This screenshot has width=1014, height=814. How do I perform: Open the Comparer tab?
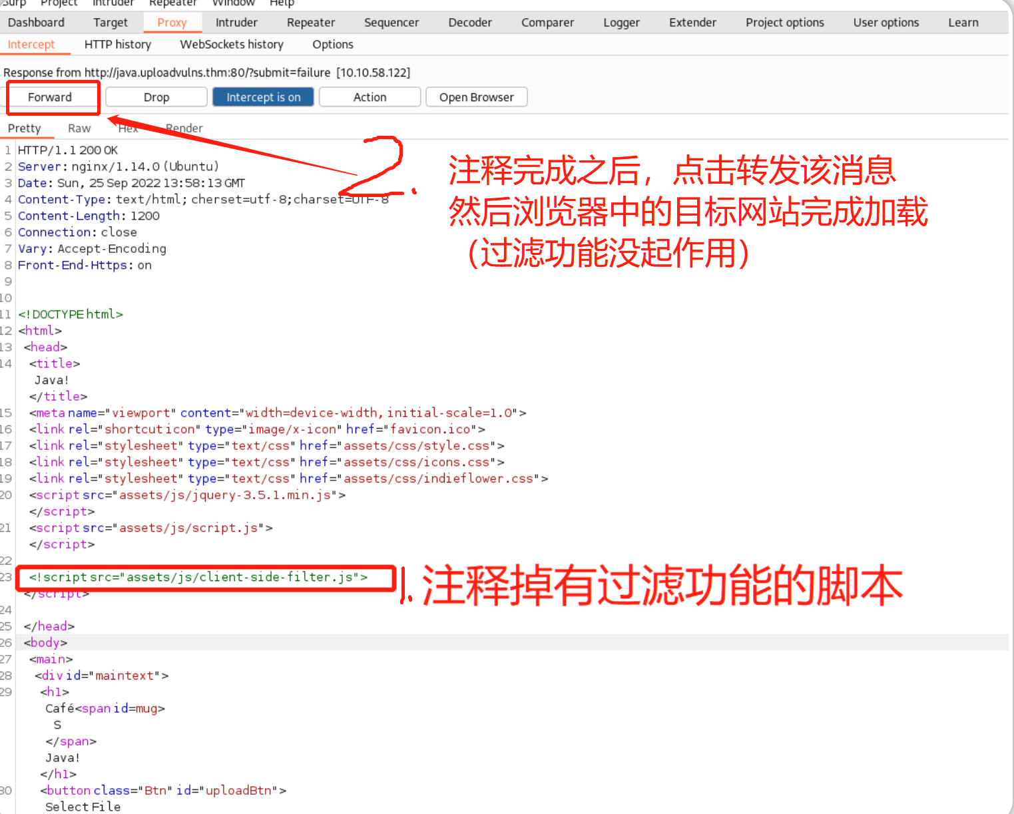[x=547, y=23]
